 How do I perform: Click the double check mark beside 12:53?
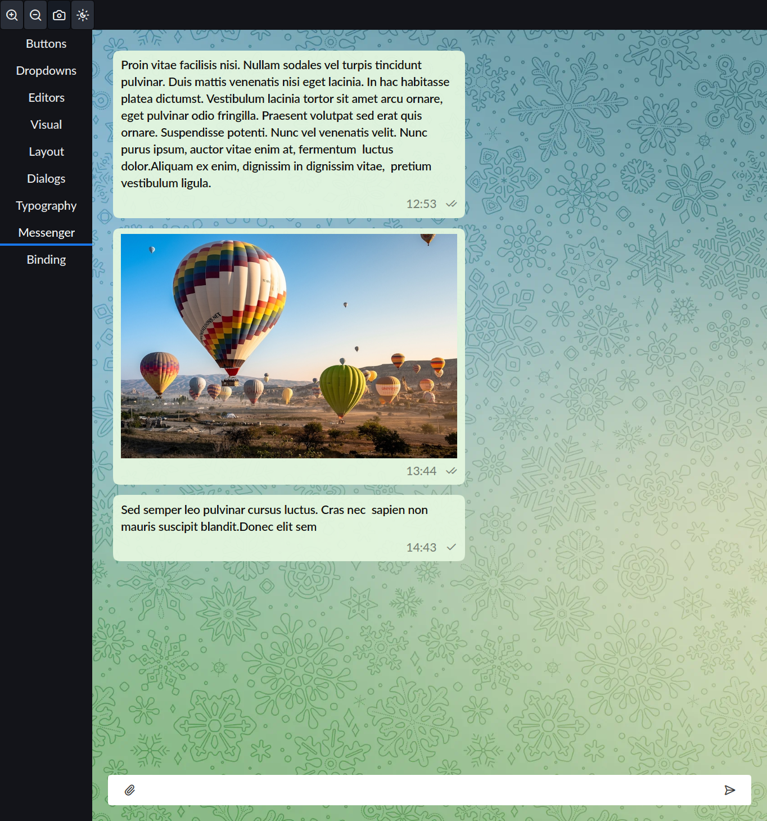tap(452, 204)
